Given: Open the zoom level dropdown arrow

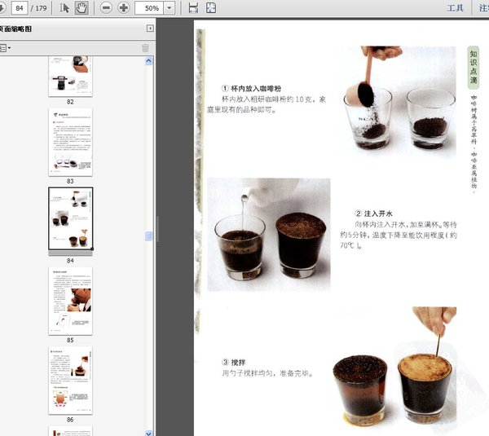Looking at the screenshot, I should tap(170, 8).
